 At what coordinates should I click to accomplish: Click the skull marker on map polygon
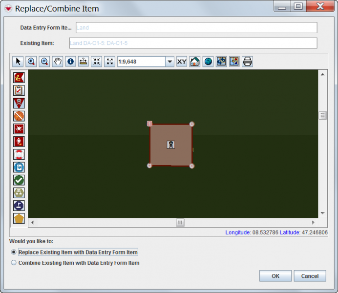click(x=170, y=145)
